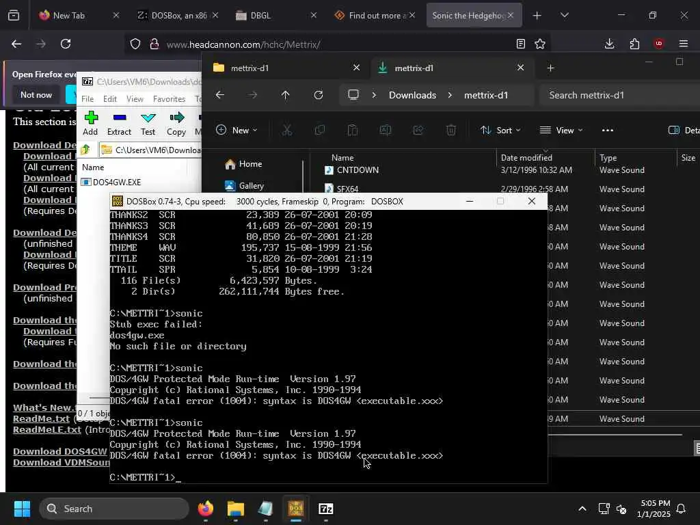Viewport: 700px width, 525px height.
Task: Bookmark this page with star icon
Action: [x=540, y=44]
